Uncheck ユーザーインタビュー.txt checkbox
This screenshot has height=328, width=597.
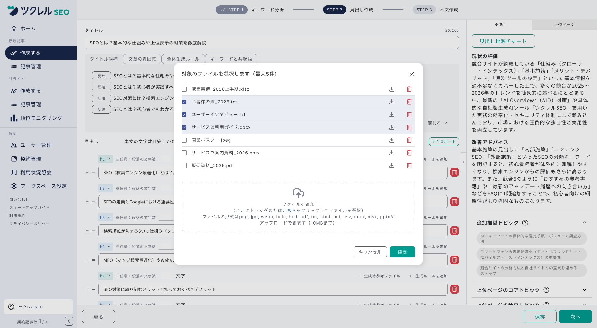click(x=184, y=115)
